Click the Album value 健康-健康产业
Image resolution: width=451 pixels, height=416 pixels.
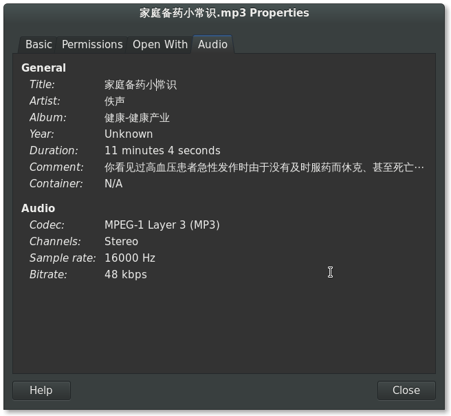tap(137, 118)
